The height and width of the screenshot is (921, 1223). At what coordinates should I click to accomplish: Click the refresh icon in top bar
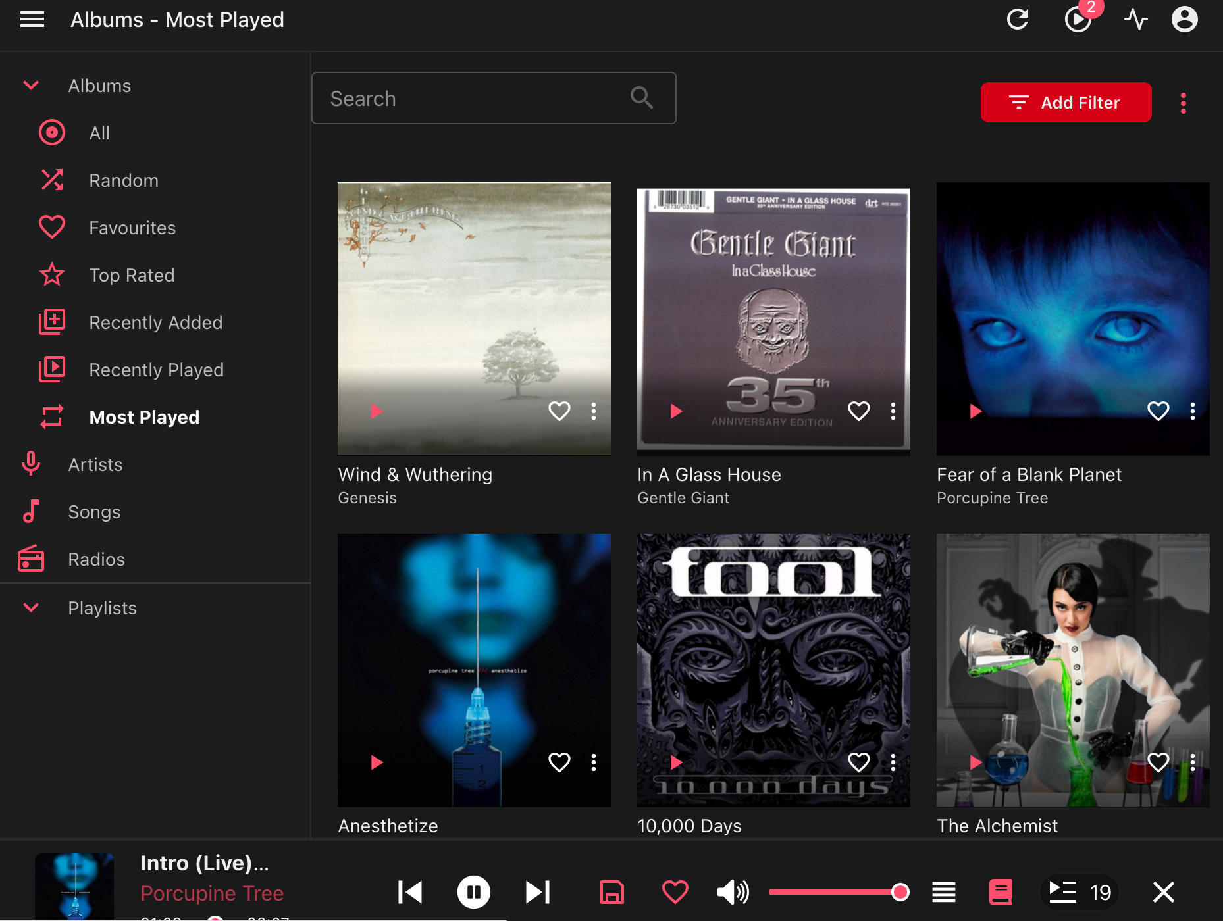pyautogui.click(x=1018, y=20)
